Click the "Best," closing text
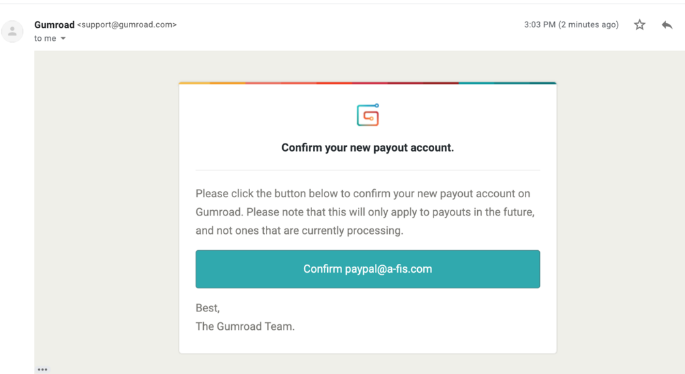This screenshot has height=374, width=685. point(207,308)
